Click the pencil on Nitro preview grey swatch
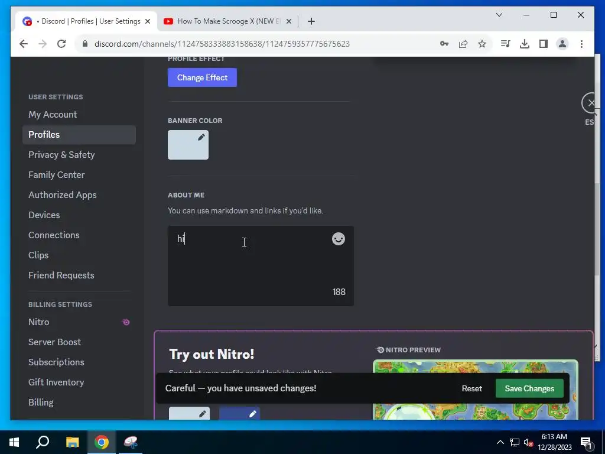 click(203, 414)
